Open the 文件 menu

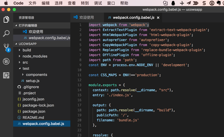tap(32, 3)
